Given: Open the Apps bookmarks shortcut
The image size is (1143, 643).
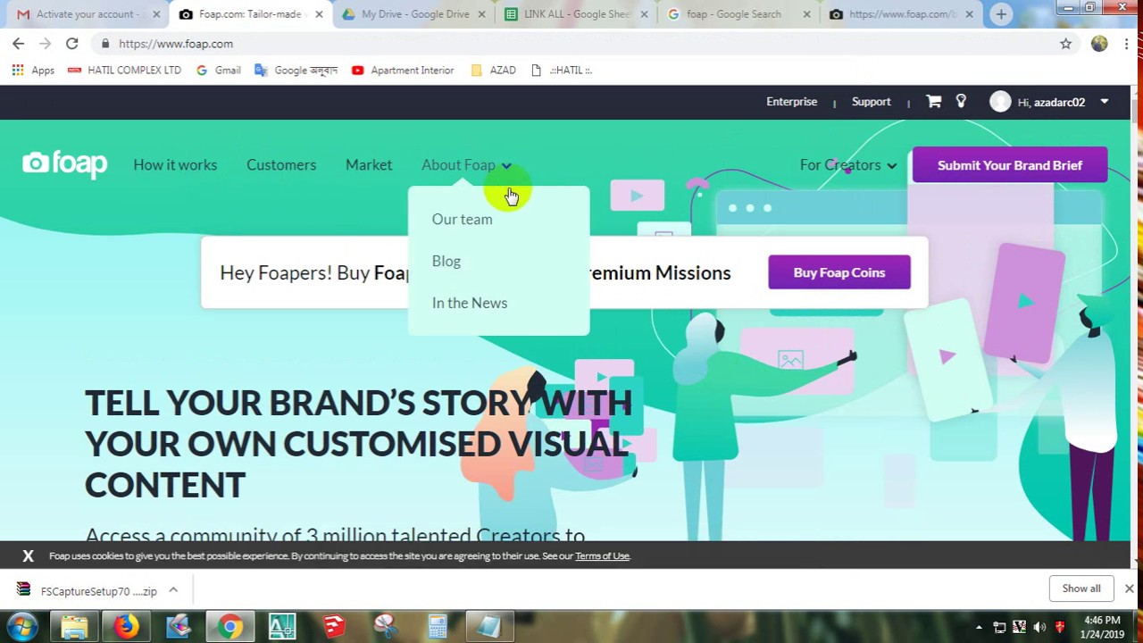Looking at the screenshot, I should click(x=33, y=70).
